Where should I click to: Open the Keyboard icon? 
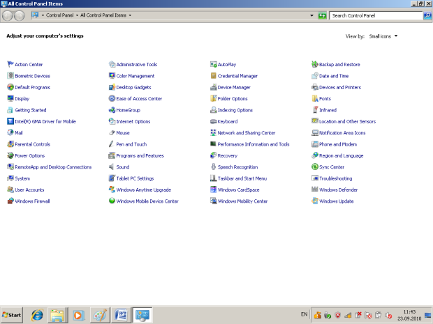(x=214, y=121)
